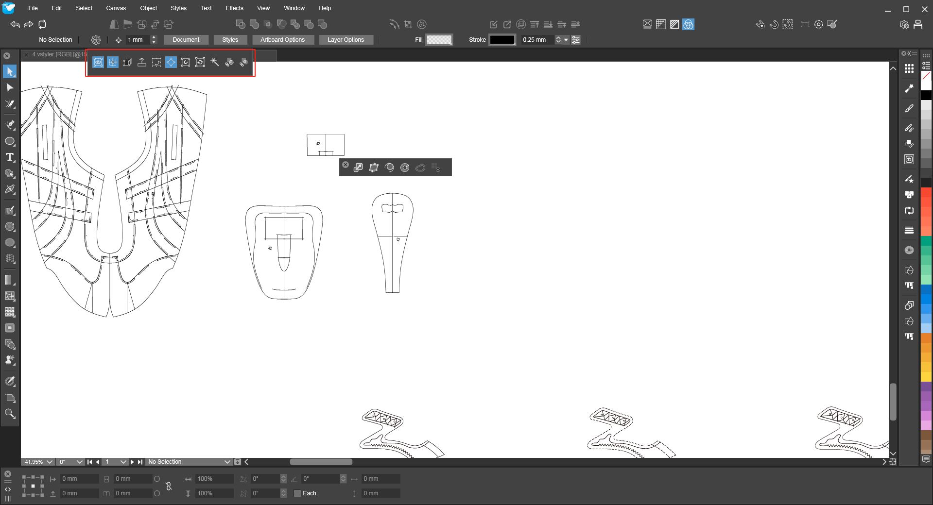Toggle the proportion lock chain icon
The height and width of the screenshot is (505, 933).
(x=169, y=486)
